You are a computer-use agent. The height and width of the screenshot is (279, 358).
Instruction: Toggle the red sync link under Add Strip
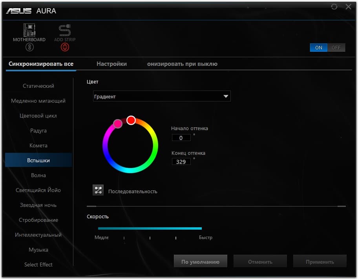tap(65, 47)
